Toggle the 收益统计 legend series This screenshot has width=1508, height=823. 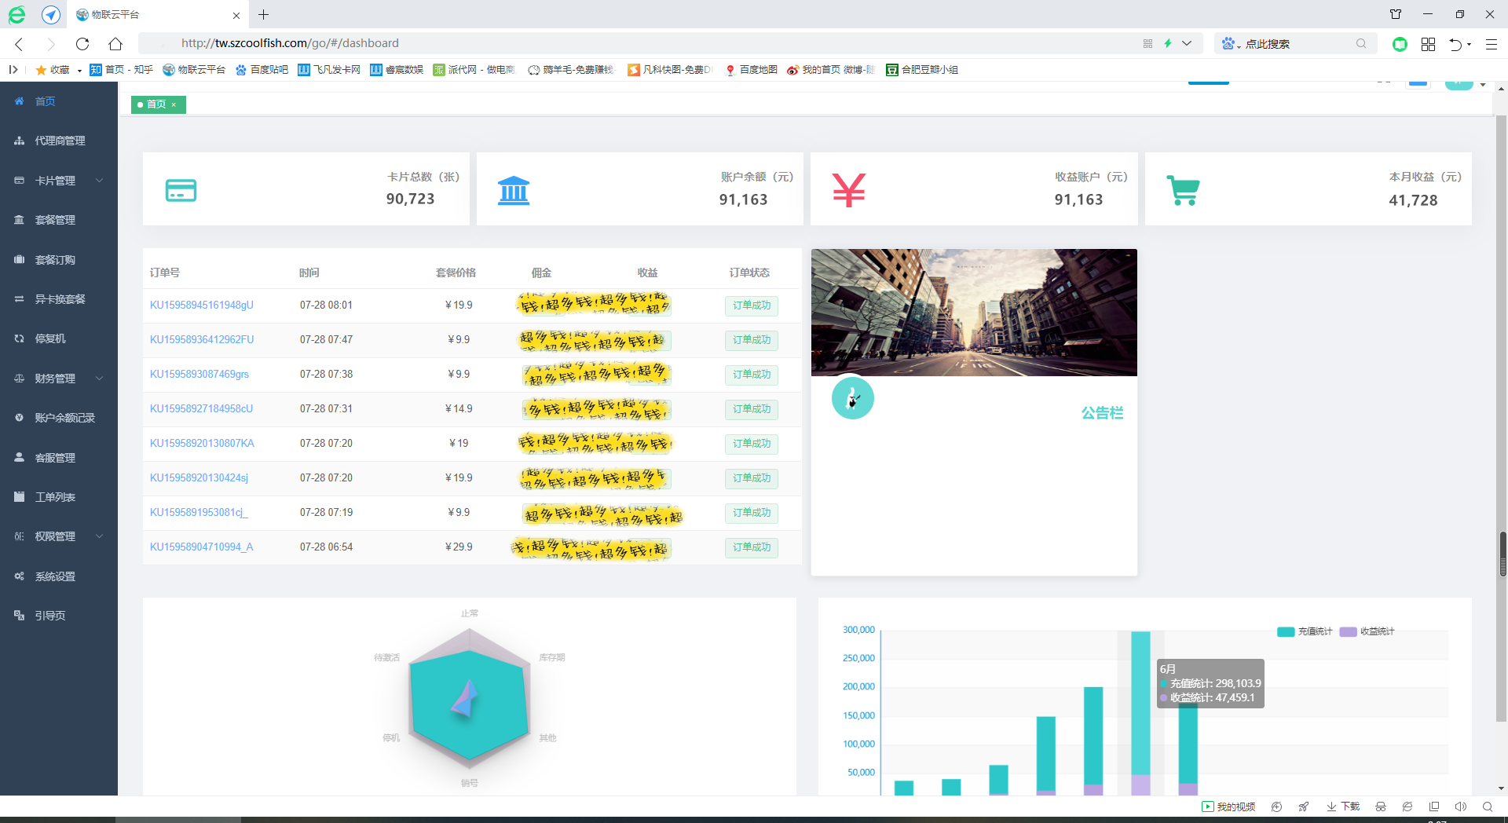tap(1367, 631)
